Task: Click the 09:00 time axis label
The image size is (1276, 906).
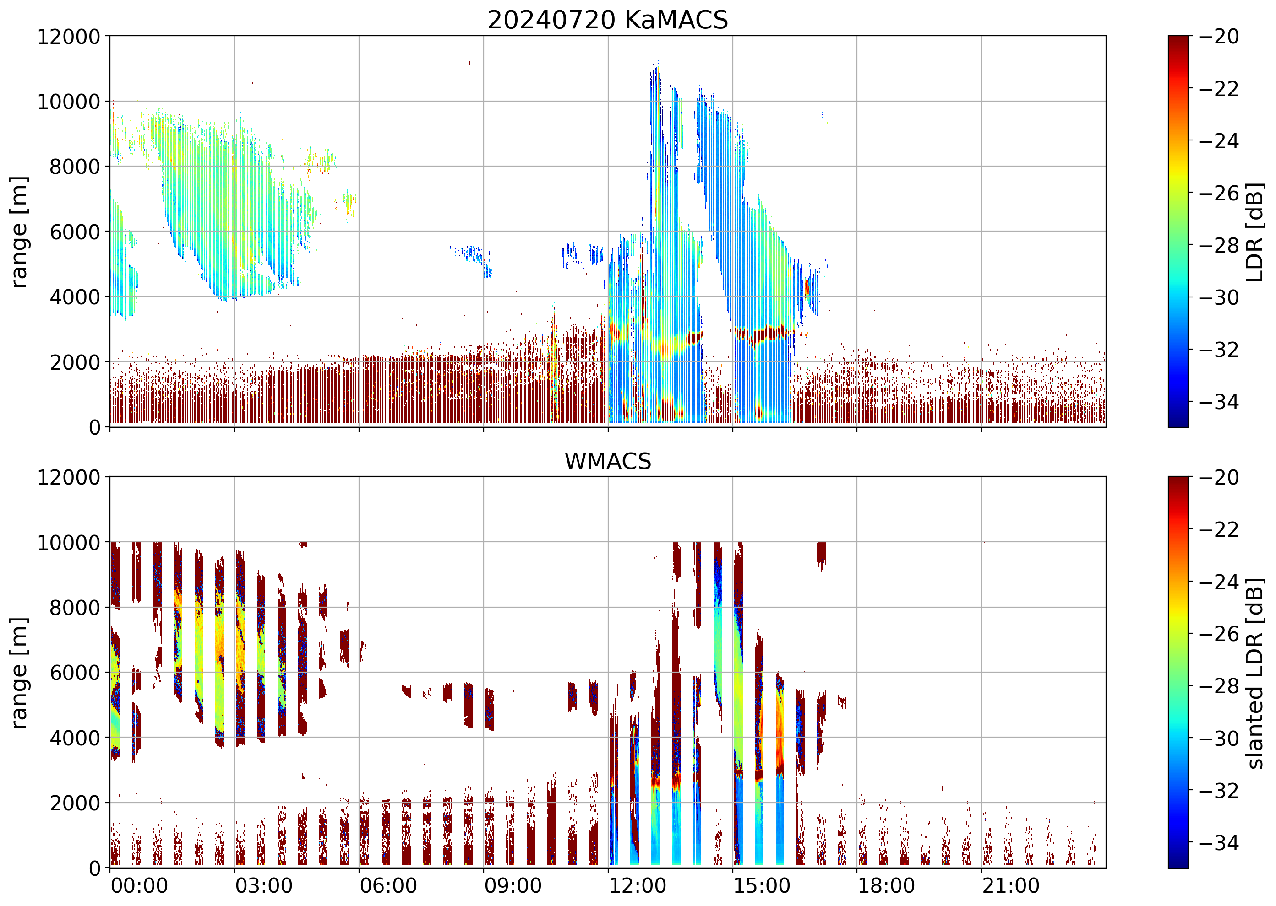Action: click(x=513, y=885)
